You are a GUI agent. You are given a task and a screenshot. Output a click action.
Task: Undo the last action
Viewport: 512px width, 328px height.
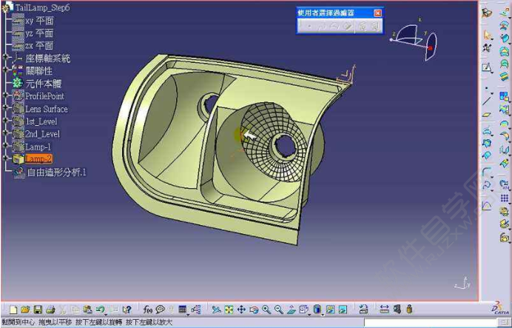(100, 309)
